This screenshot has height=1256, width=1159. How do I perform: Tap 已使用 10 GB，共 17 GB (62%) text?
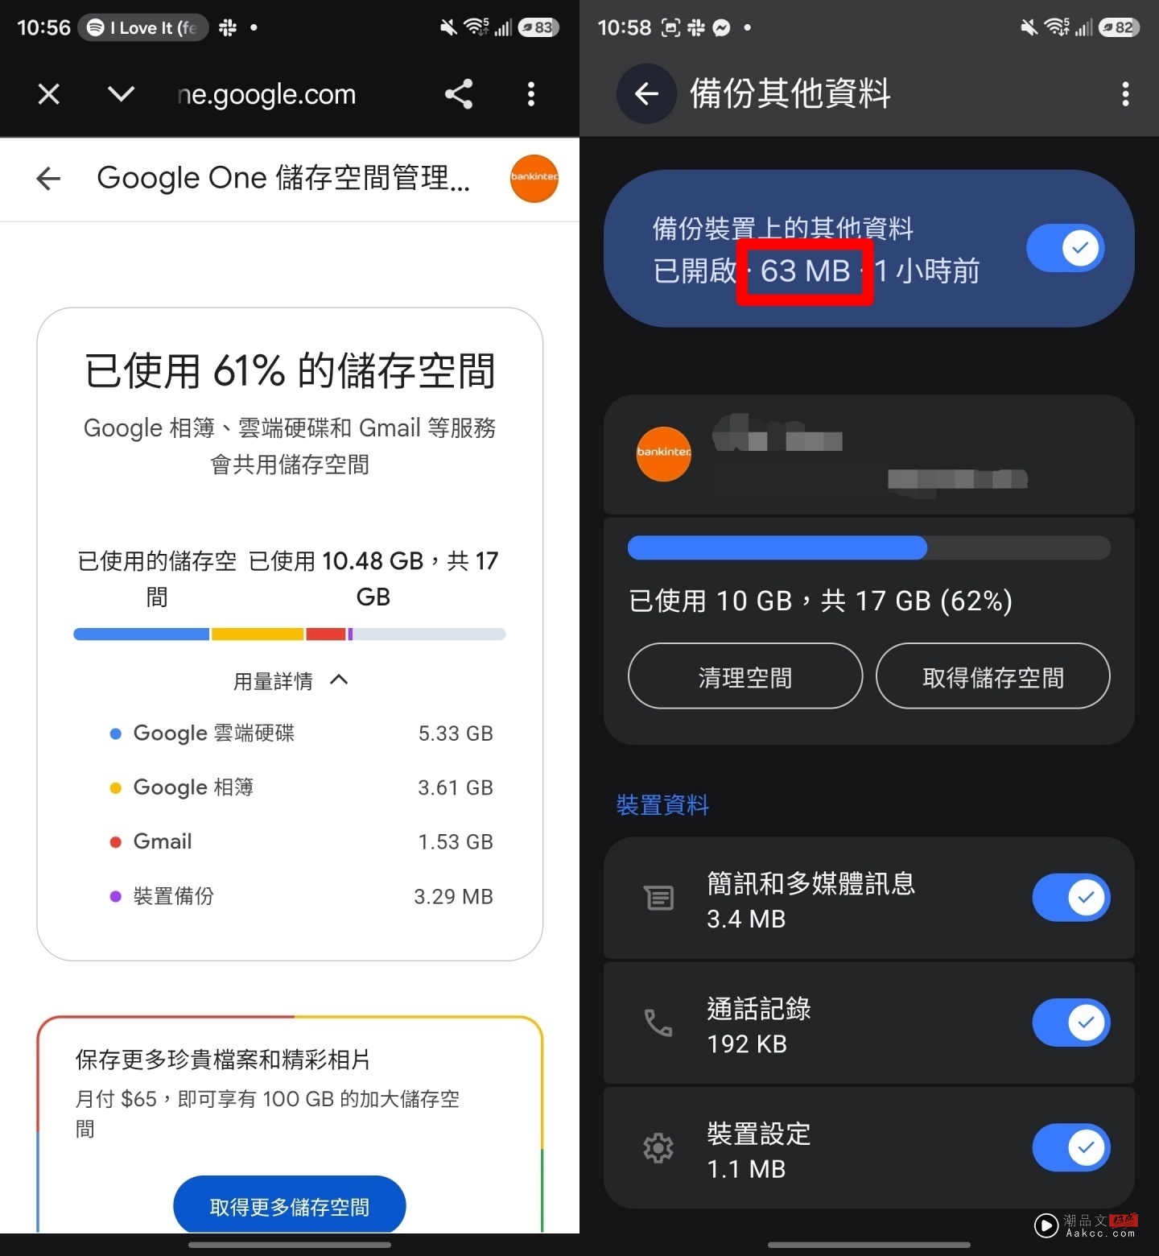820,601
